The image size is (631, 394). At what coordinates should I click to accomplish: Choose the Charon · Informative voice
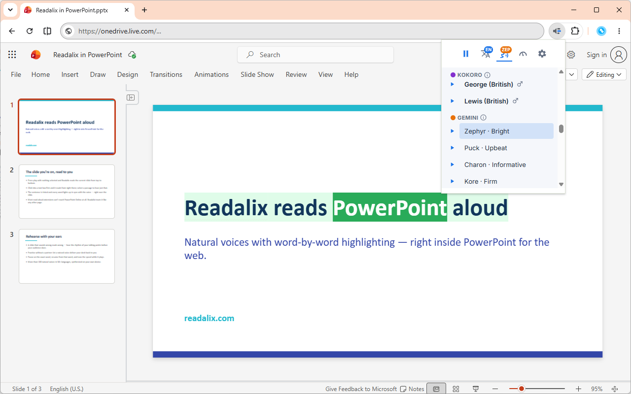point(506,164)
